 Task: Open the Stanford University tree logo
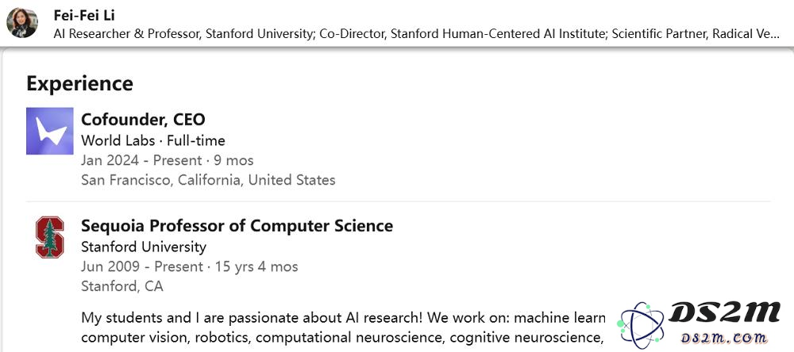(x=49, y=237)
